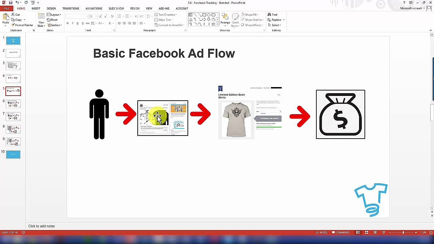Toggle Italic formatting
The image size is (434, 244).
pyautogui.click(x=73, y=23)
